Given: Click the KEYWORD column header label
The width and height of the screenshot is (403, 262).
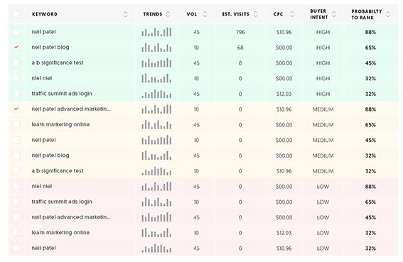Looking at the screenshot, I should pos(45,14).
